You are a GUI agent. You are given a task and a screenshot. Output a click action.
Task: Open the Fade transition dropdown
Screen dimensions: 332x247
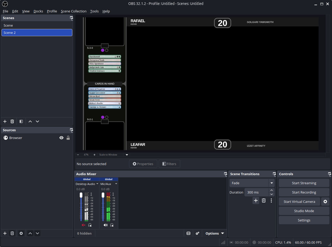coord(252,183)
